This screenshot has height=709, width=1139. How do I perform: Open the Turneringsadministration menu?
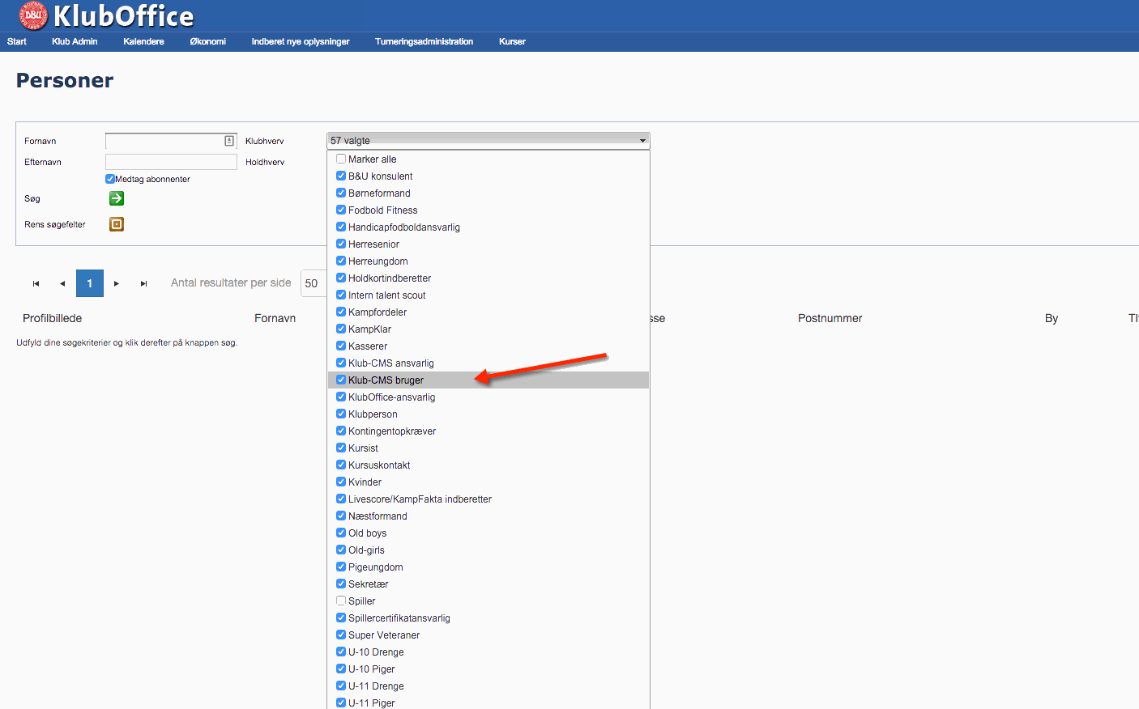pyautogui.click(x=424, y=41)
